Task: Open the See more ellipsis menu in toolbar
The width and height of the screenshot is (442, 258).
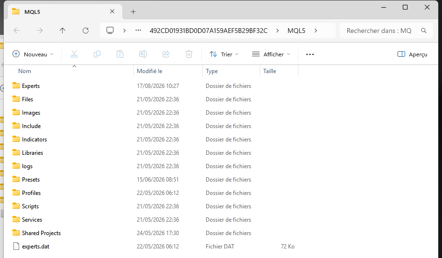Action: [x=310, y=54]
